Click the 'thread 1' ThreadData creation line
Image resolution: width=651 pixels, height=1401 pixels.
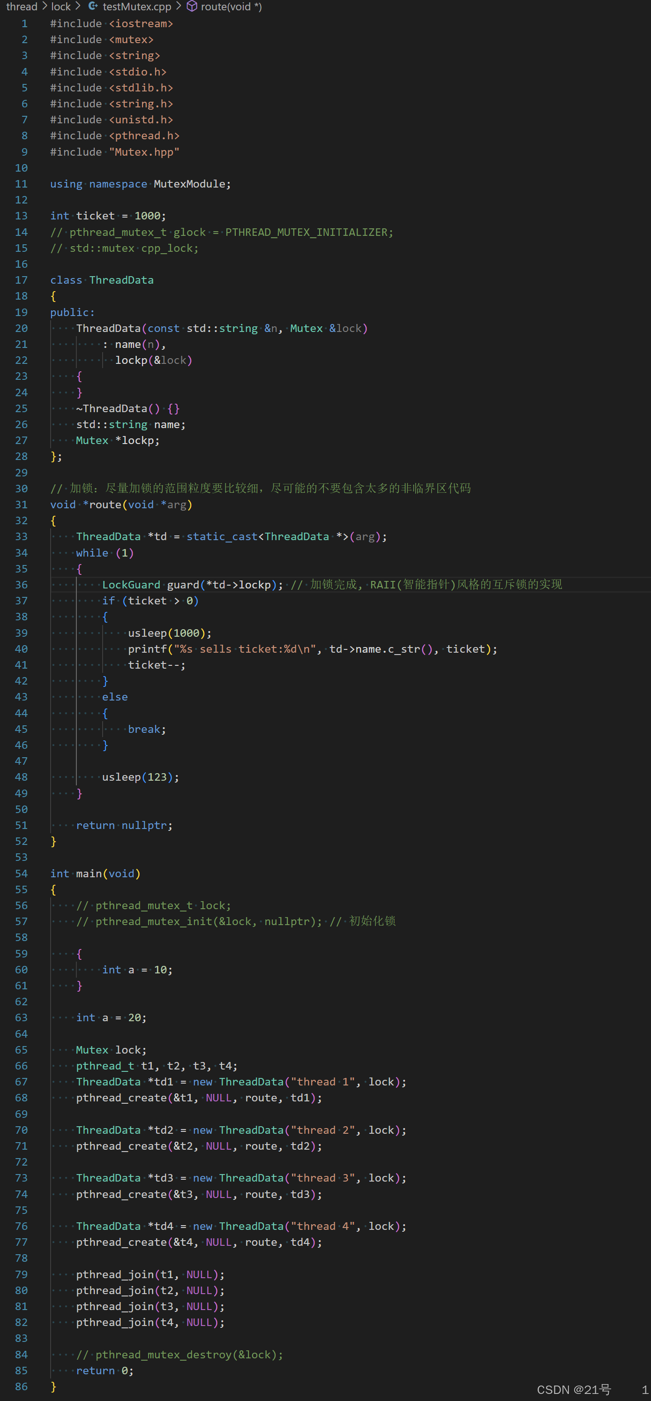(241, 1082)
